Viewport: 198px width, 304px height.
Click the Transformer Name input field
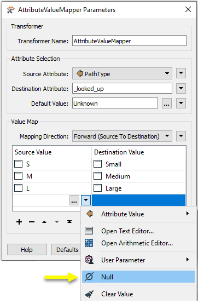129,41
